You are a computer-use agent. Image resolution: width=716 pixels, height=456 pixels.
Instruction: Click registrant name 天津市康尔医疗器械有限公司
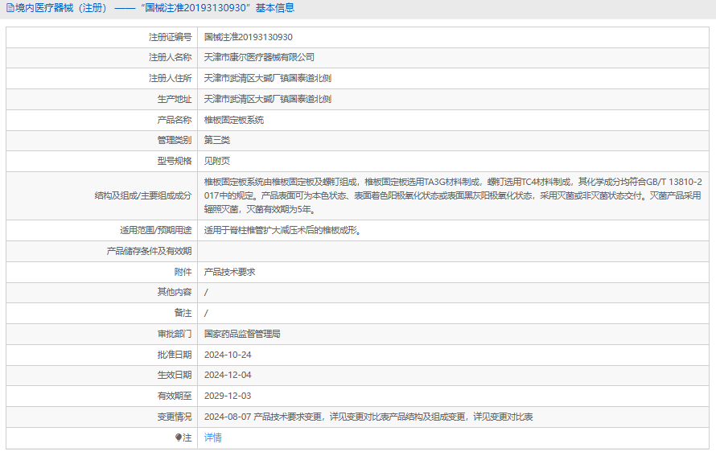(259, 57)
